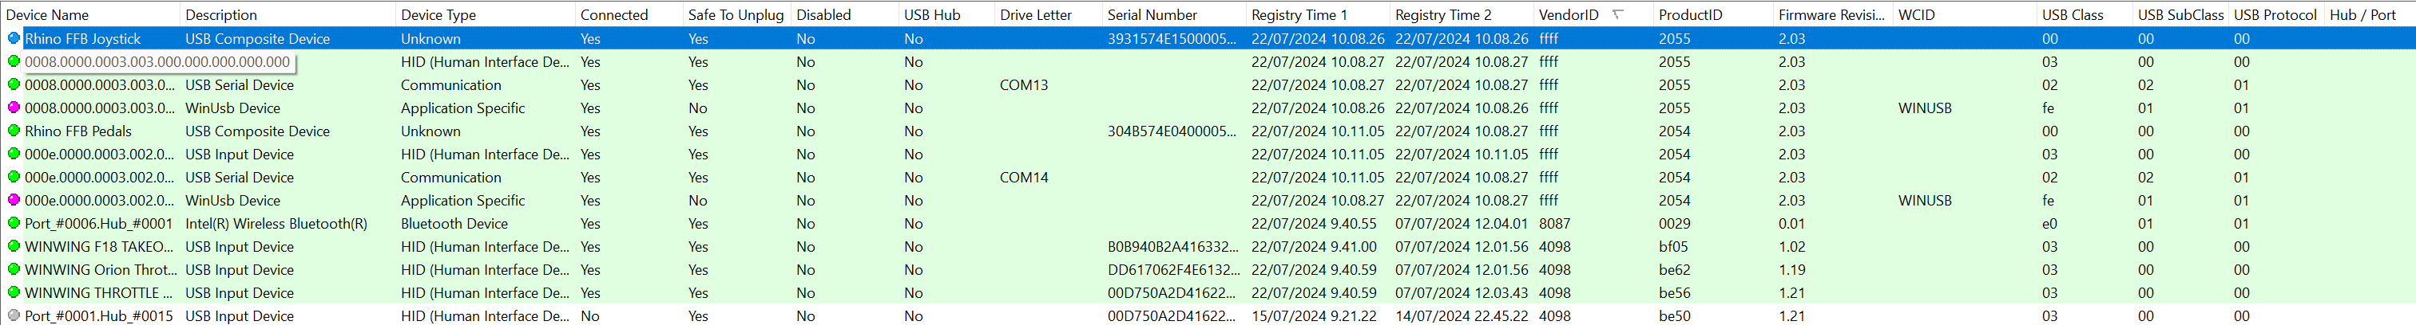The height and width of the screenshot is (325, 2416).
Task: Click the Serial Number column header
Action: coord(1152,15)
